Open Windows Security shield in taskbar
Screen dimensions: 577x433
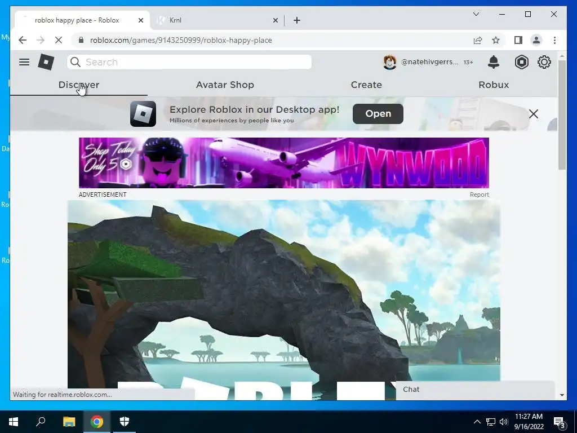click(125, 422)
